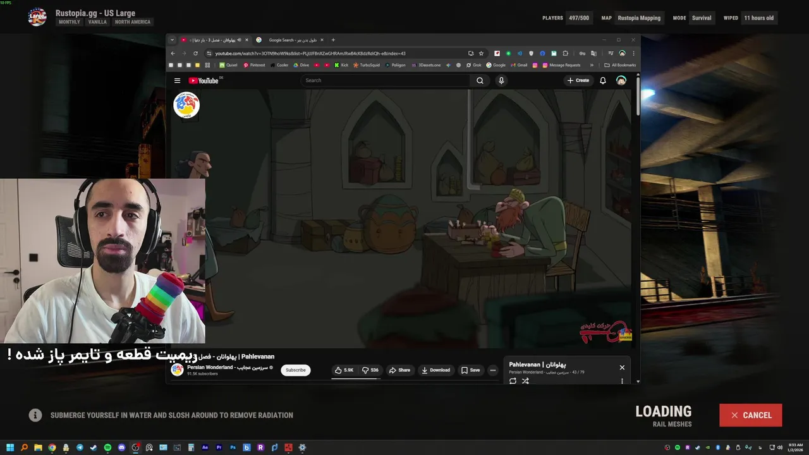The height and width of the screenshot is (455, 809).
Task: Open the TurboSquid bookmark
Action: point(367,65)
